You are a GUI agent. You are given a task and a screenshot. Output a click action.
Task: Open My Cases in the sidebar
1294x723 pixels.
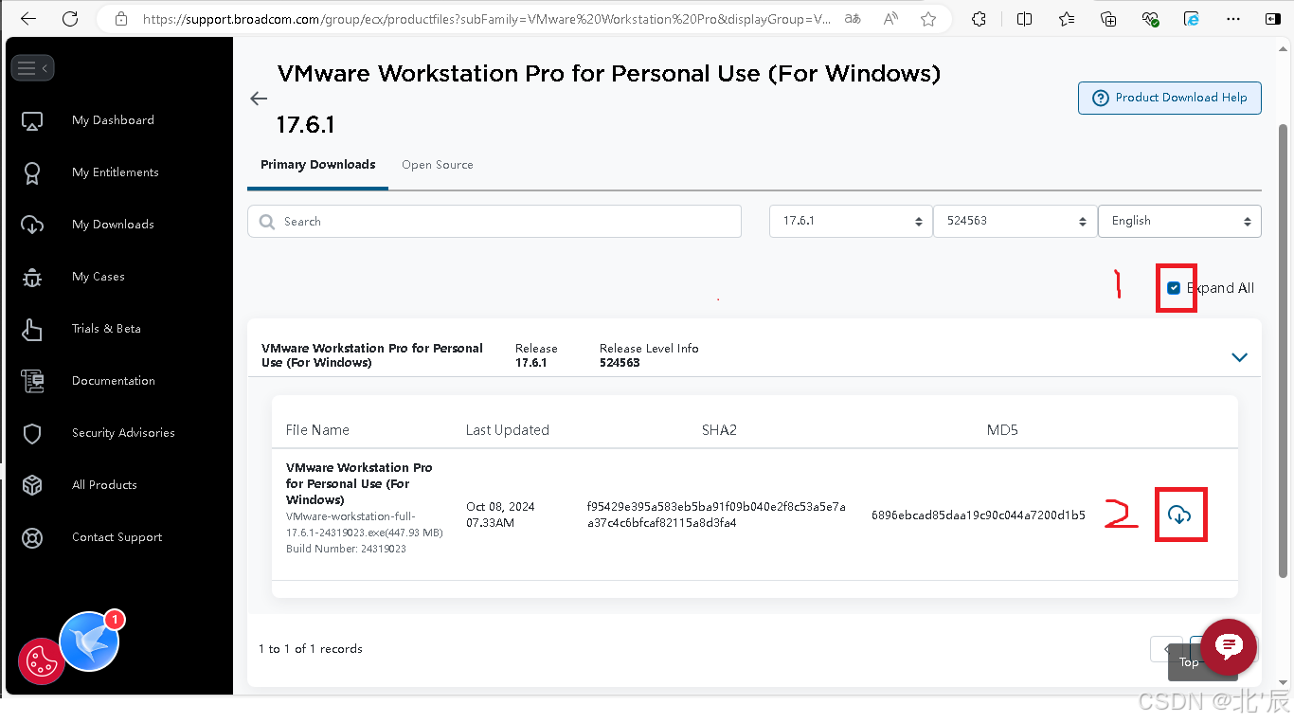tap(99, 277)
